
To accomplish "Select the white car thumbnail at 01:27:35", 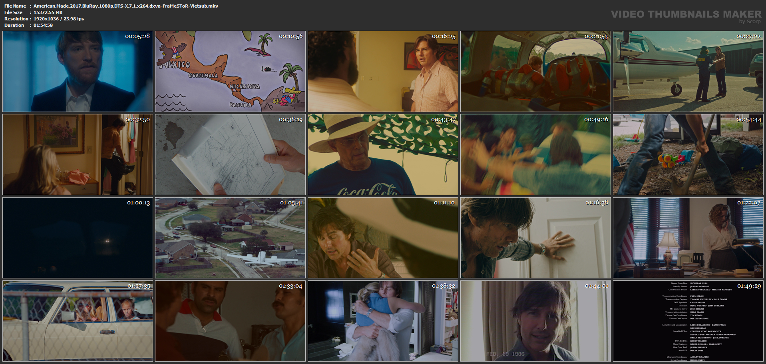I will [x=78, y=321].
